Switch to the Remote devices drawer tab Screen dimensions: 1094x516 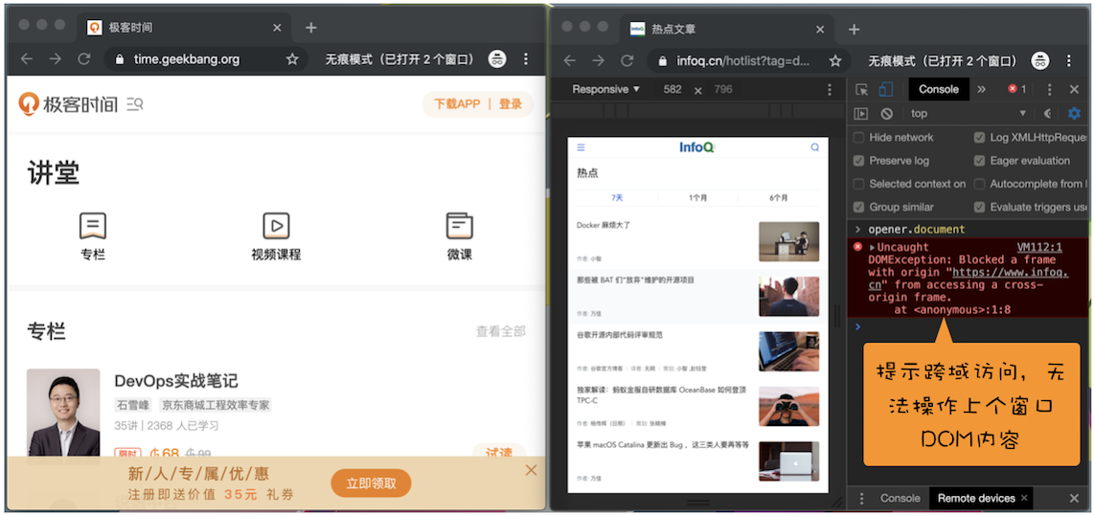[975, 498]
